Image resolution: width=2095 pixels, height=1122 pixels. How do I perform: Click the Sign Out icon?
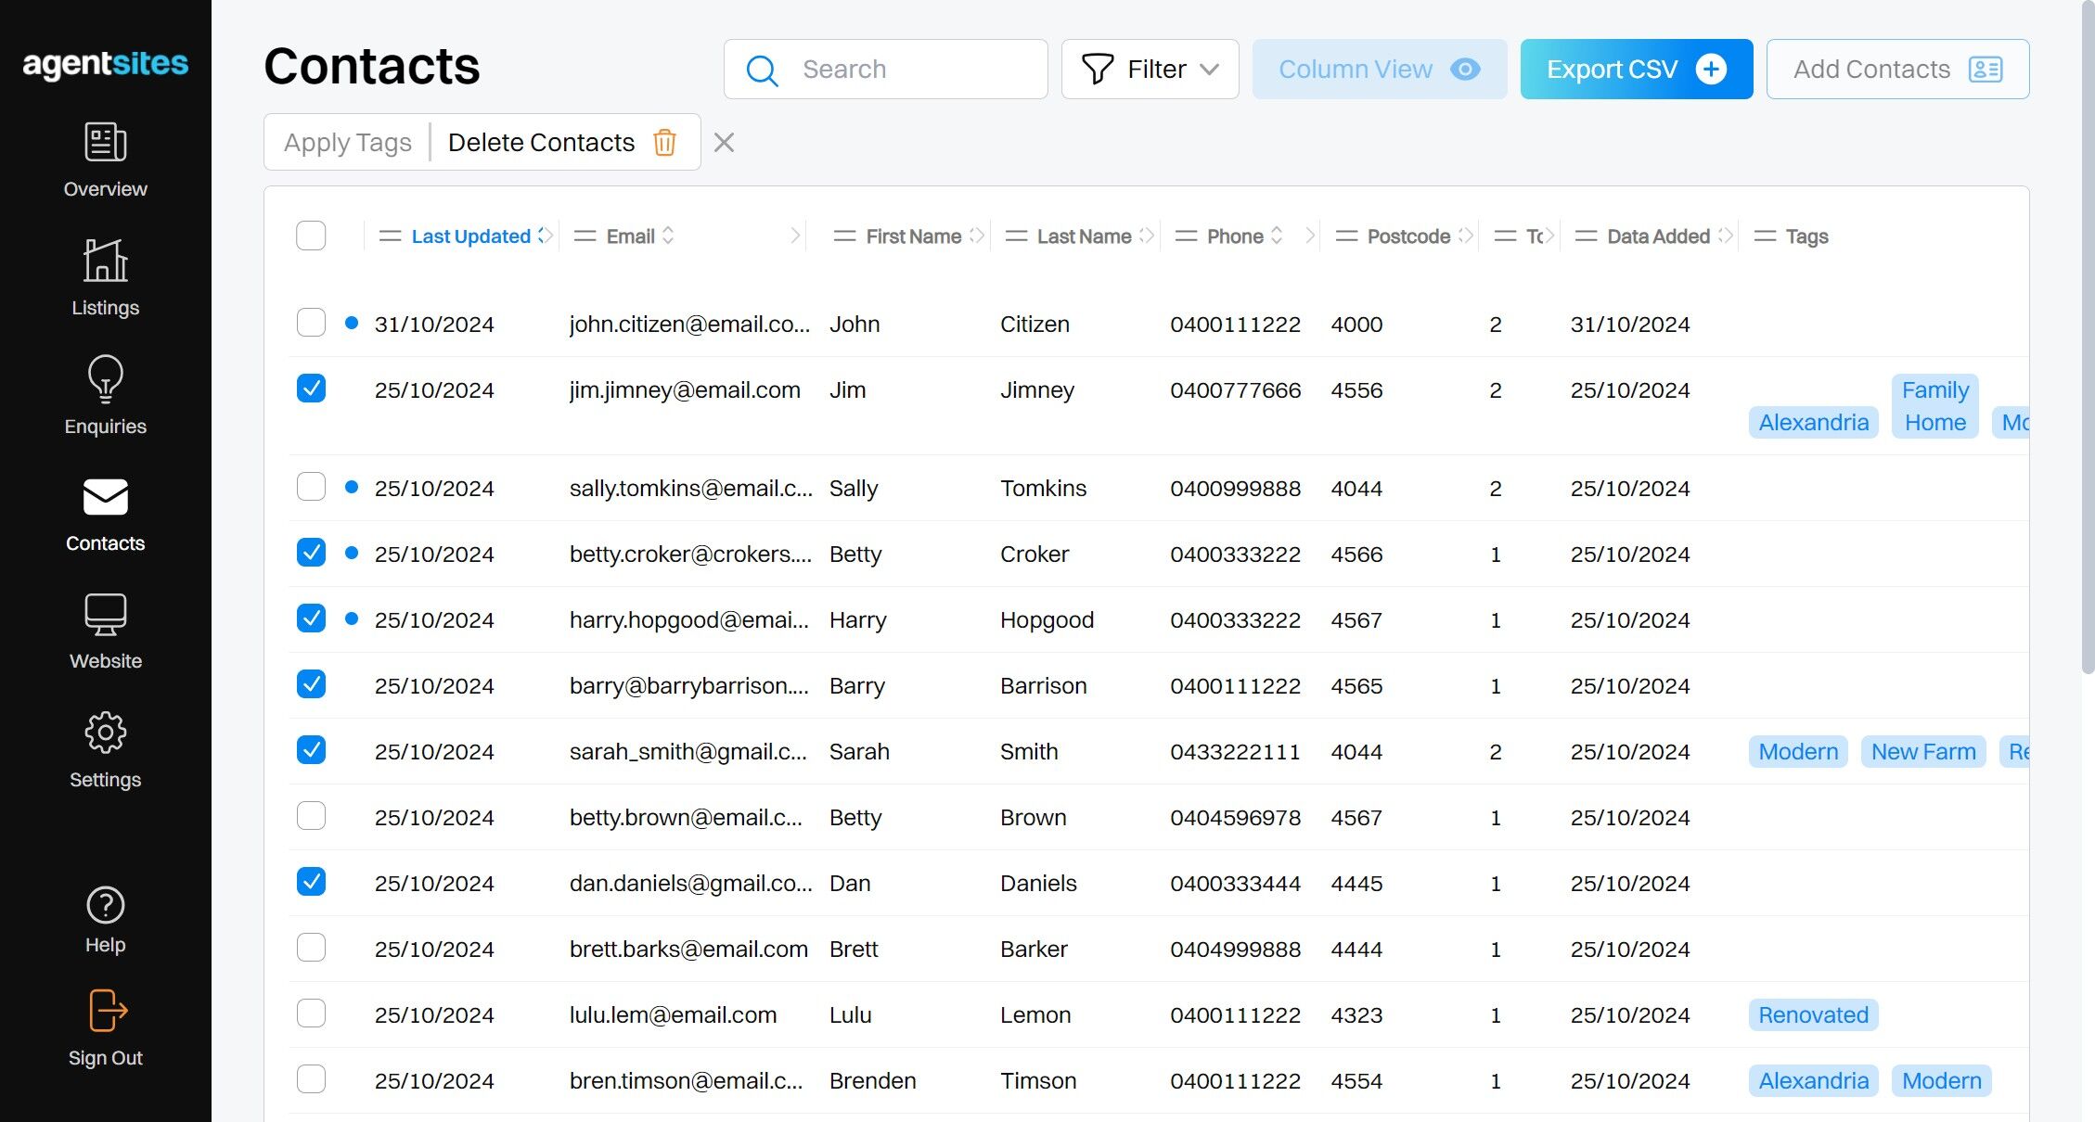point(108,1011)
